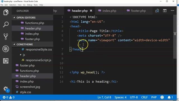Open screenshot.jpg in the file tree
The height and width of the screenshot is (101, 179).
(x=32, y=87)
